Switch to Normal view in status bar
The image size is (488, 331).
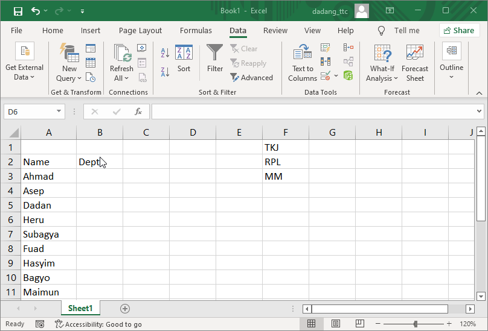(x=312, y=324)
